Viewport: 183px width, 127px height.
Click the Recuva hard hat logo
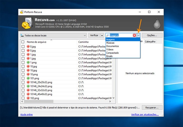point(27,23)
